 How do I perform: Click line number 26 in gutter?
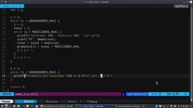pyautogui.click(x=4, y=68)
